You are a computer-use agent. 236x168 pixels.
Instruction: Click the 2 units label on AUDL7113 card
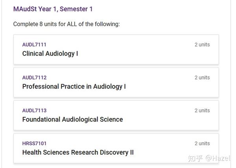[x=202, y=111]
